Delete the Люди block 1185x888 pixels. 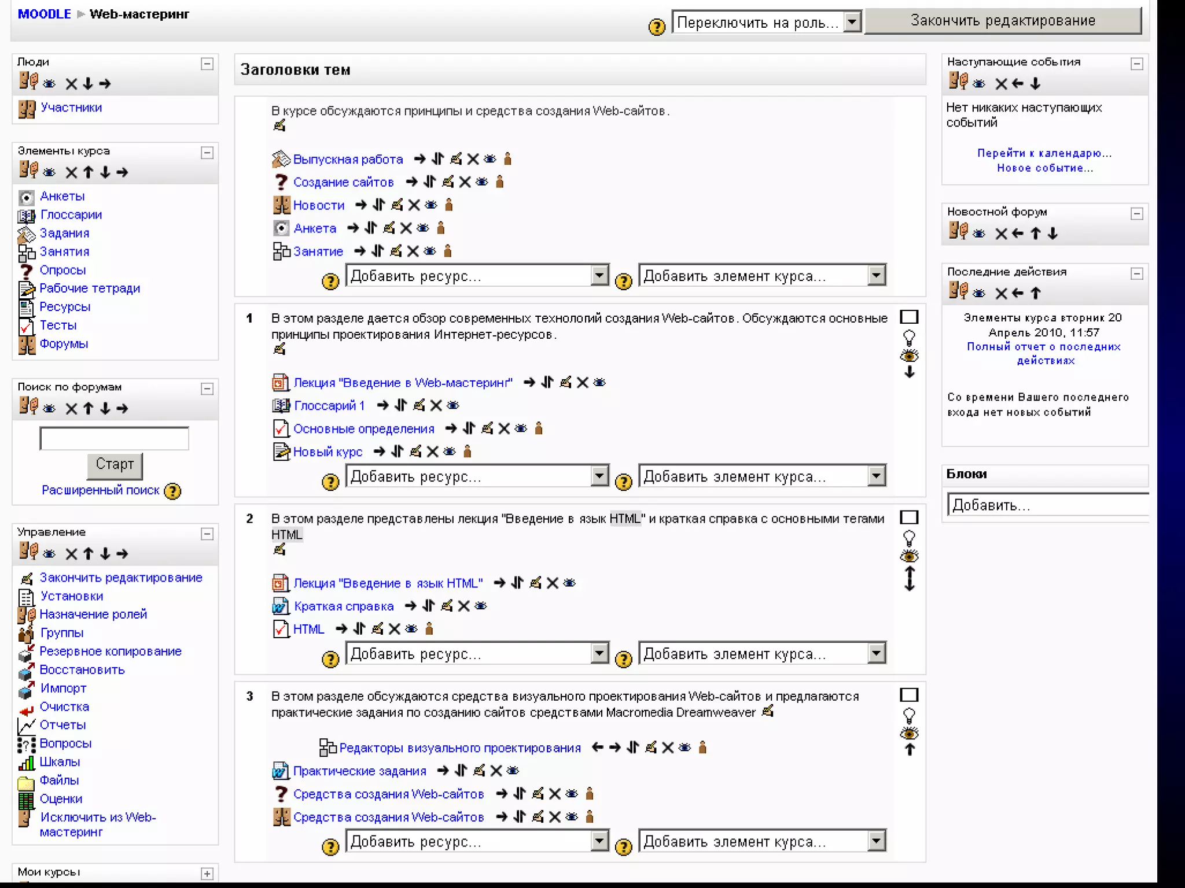(x=71, y=84)
